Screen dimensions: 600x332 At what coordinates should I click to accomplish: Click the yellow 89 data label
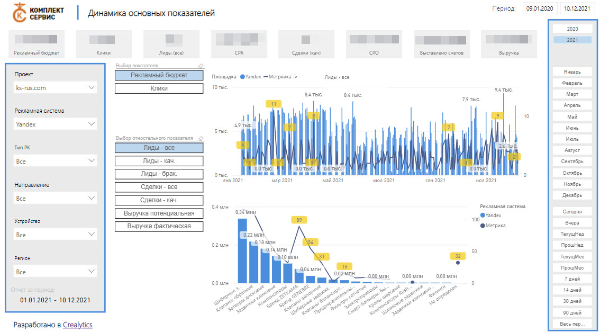pos(299,220)
